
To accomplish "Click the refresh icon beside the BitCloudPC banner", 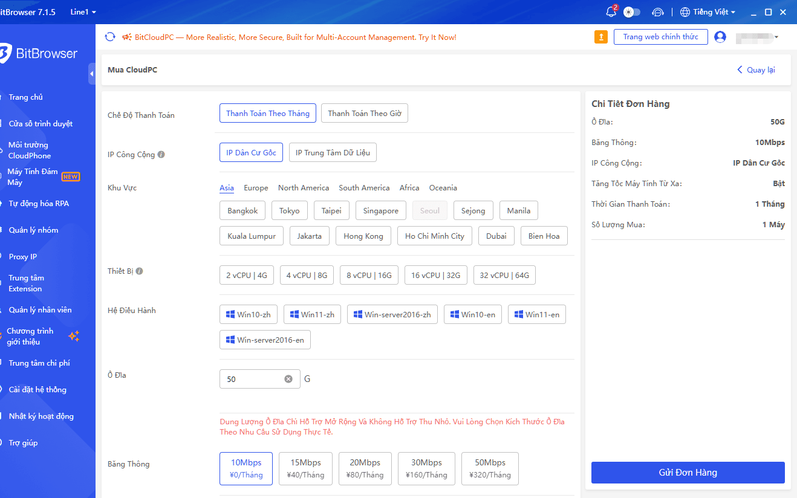I will [110, 37].
